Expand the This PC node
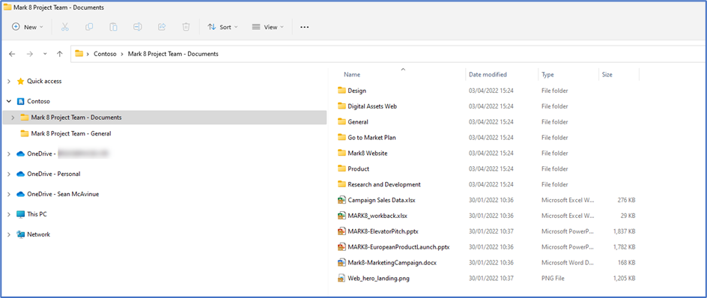Viewport: 707px width, 298px height. pyautogui.click(x=9, y=215)
